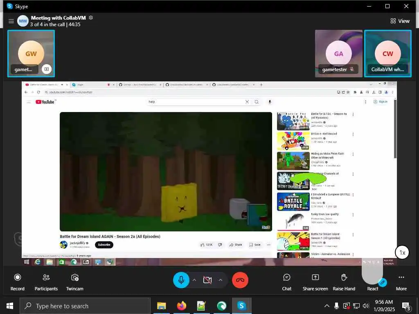This screenshot has height=314, width=419.
Task: Click the YouTube search field containing help
Action: click(x=195, y=102)
